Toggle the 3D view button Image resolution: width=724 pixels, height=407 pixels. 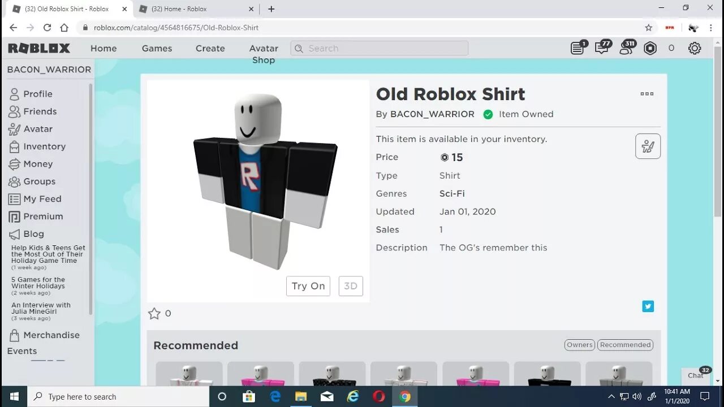[x=351, y=286]
